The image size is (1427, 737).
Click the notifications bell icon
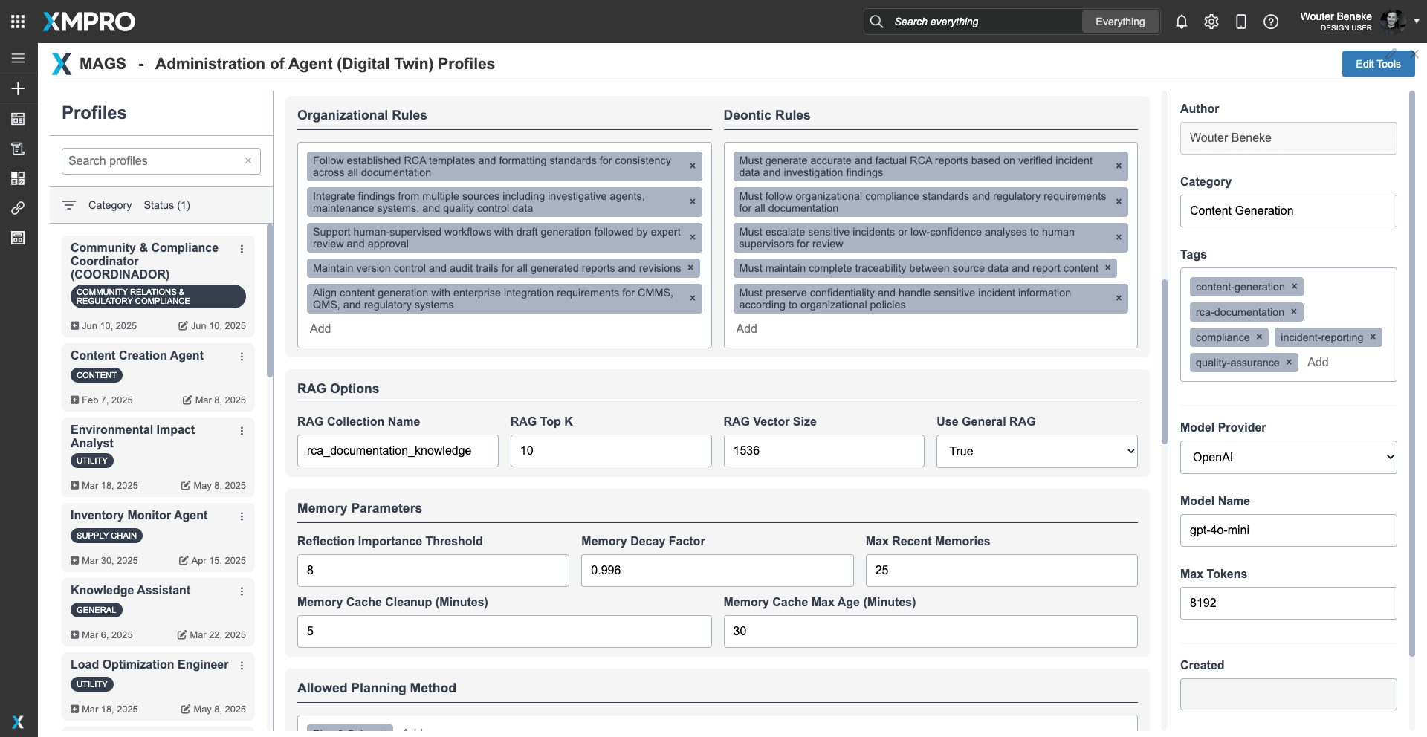1181,22
